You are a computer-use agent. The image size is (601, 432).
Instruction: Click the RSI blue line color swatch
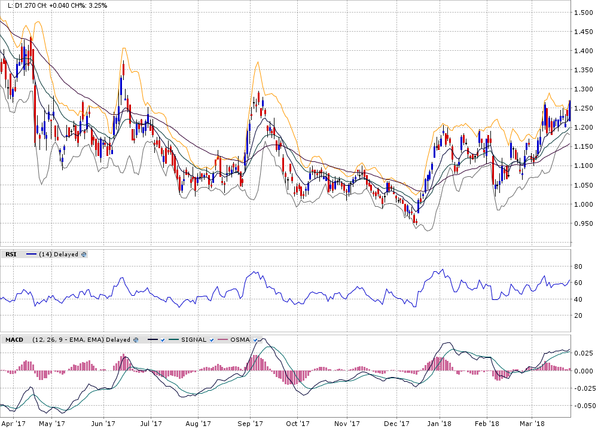[x=31, y=254]
